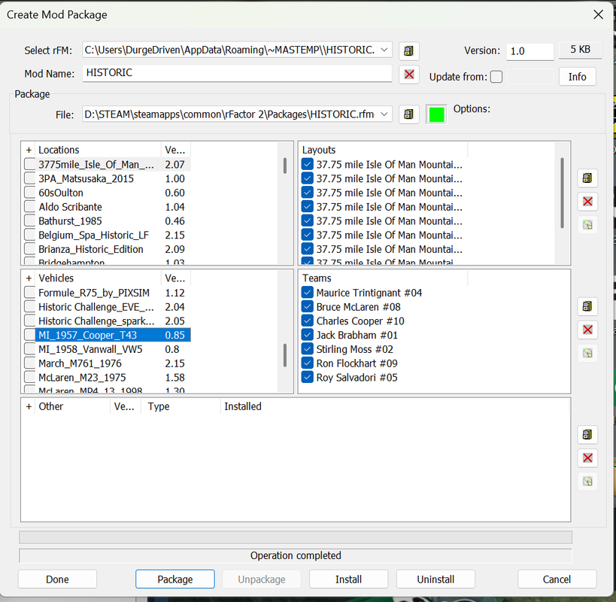The width and height of the screenshot is (616, 602).
Task: Click browse icon beside Teams panel
Action: coord(587,306)
